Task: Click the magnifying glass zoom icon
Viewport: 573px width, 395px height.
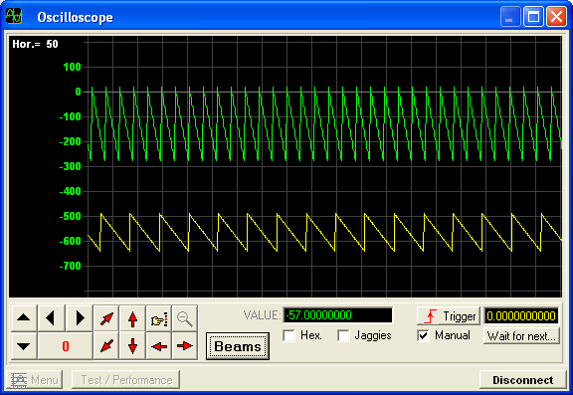Action: [x=185, y=318]
